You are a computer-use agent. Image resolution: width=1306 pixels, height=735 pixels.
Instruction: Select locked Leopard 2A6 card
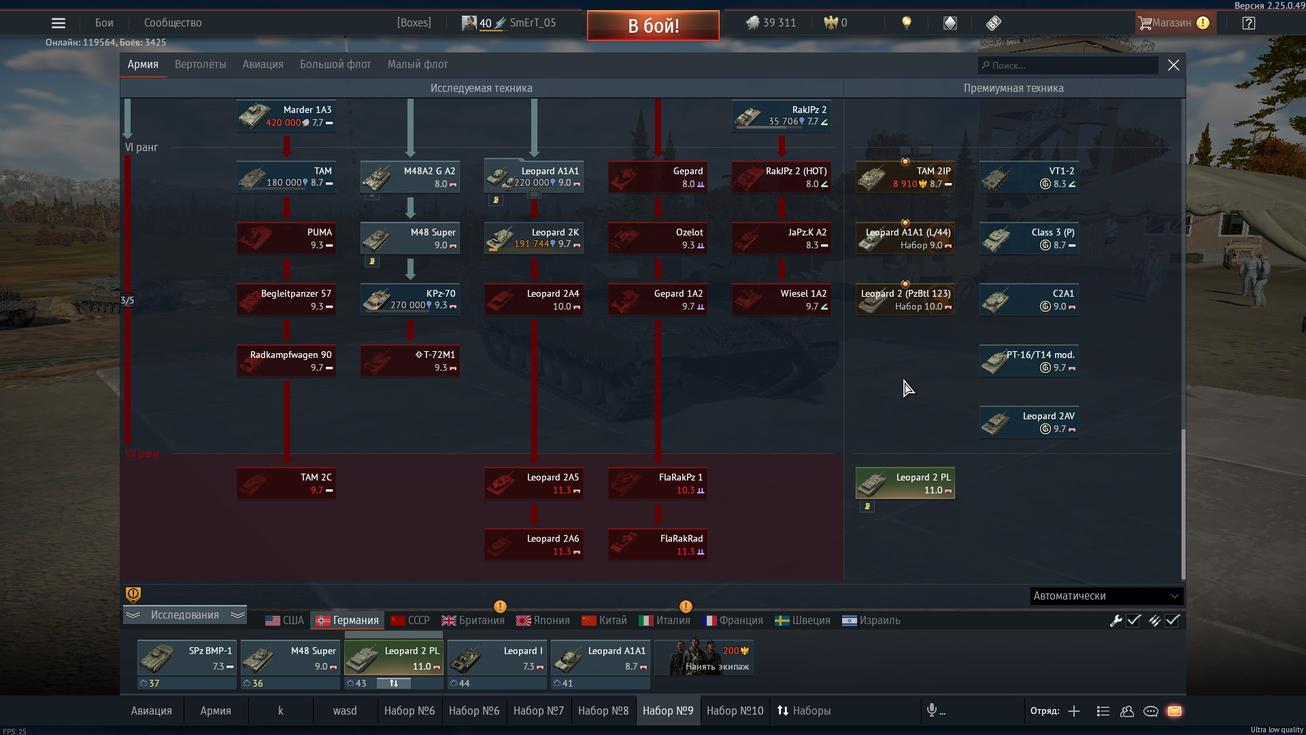(534, 544)
